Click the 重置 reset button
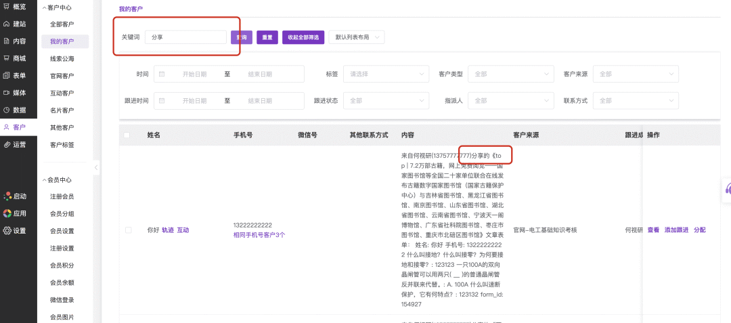The height and width of the screenshot is (323, 731). pos(267,37)
